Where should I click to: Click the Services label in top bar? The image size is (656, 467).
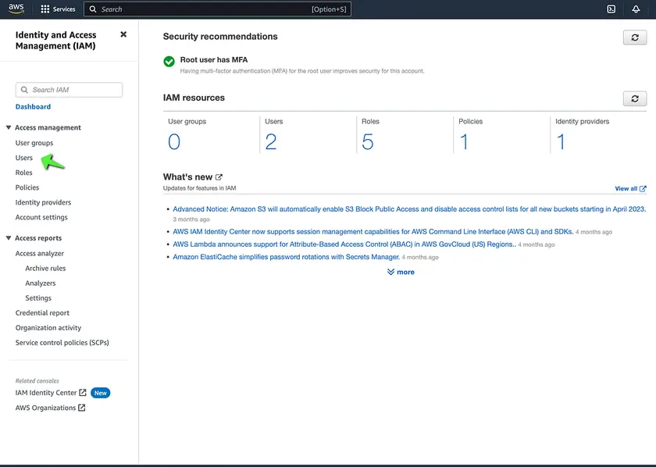point(64,9)
